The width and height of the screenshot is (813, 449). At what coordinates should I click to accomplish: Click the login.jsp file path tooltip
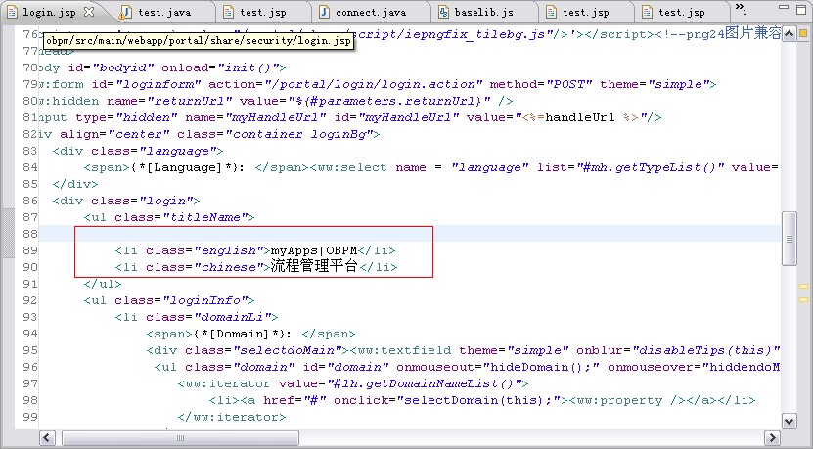(x=198, y=40)
